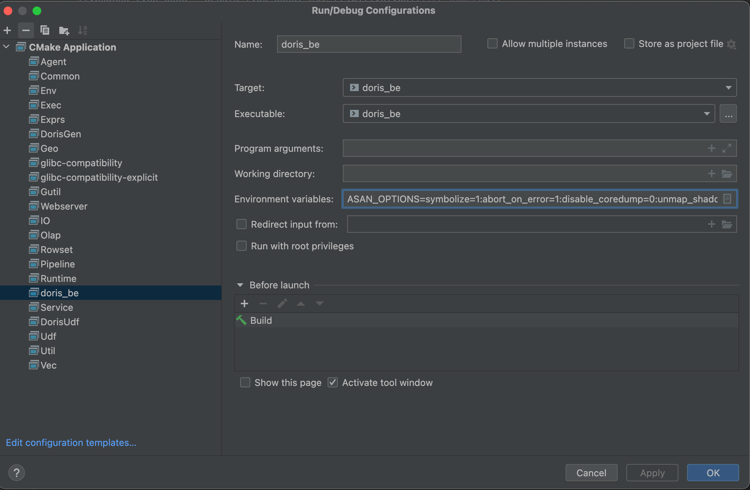The height and width of the screenshot is (490, 750).
Task: Enable Allow multiple instances
Action: (x=493, y=44)
